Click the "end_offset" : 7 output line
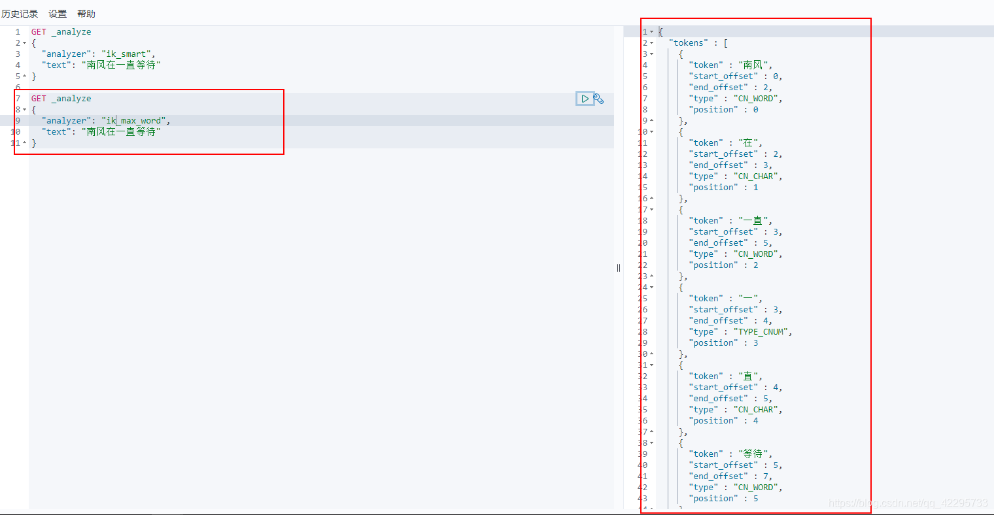The height and width of the screenshot is (515, 994). click(730, 476)
